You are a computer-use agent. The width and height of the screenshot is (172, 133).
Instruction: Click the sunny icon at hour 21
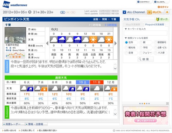(x=109, y=40)
